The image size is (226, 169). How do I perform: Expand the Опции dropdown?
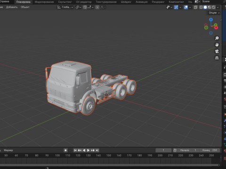[x=214, y=13]
